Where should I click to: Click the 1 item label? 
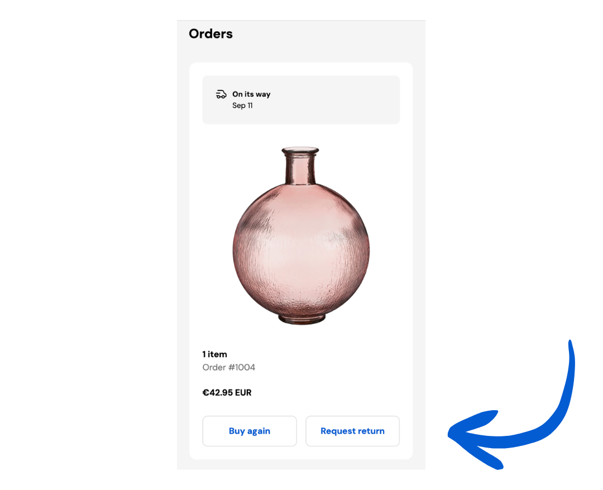tap(214, 354)
